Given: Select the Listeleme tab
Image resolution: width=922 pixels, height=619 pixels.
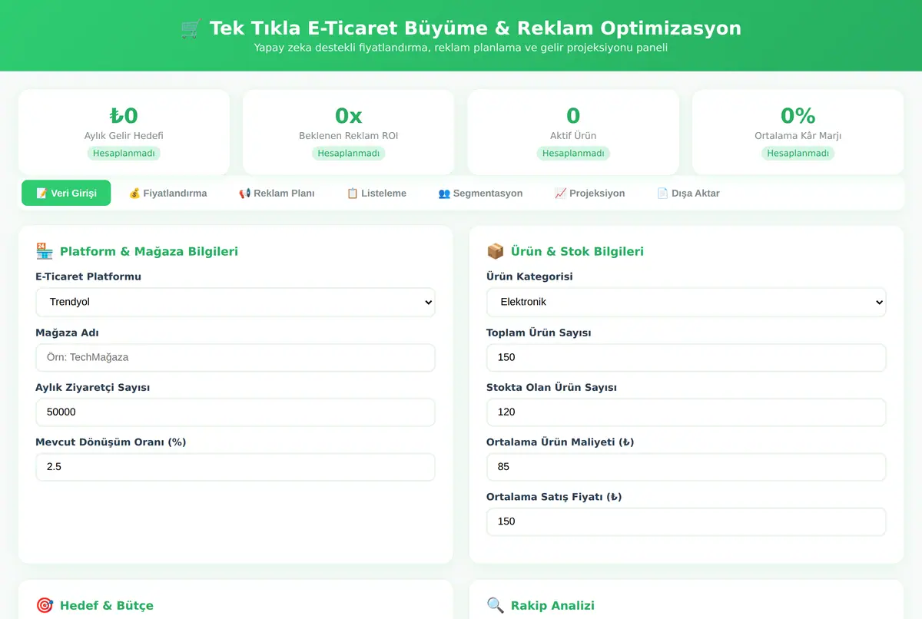Looking at the screenshot, I should pyautogui.click(x=376, y=193).
